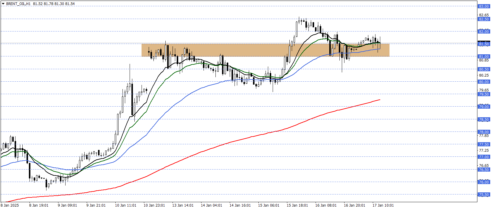Click the BRENT_OIL,H1 chart title text
The height and width of the screenshot is (209, 492).
point(18,4)
